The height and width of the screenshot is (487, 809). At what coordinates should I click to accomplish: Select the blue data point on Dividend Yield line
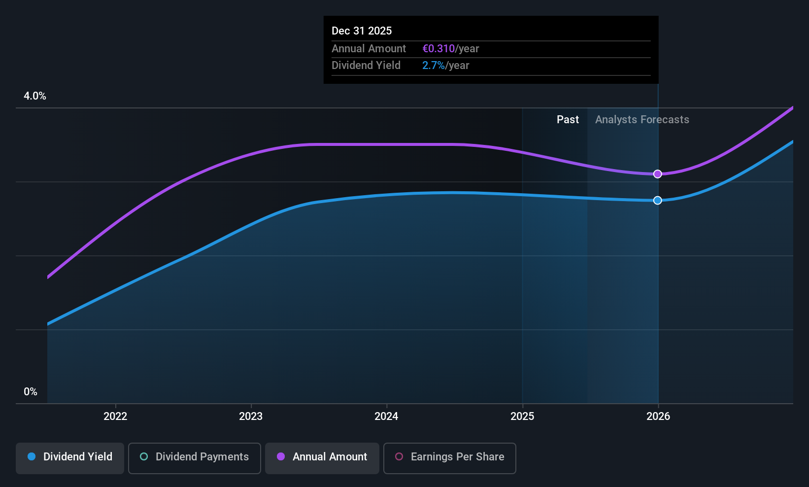coord(658,200)
